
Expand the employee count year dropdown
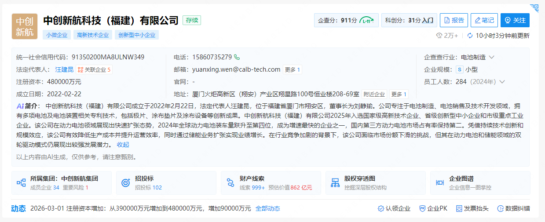click(x=502, y=82)
